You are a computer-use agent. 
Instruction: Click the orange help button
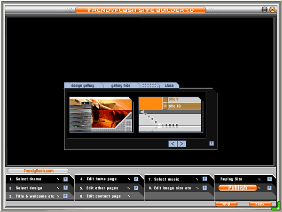(x=226, y=204)
